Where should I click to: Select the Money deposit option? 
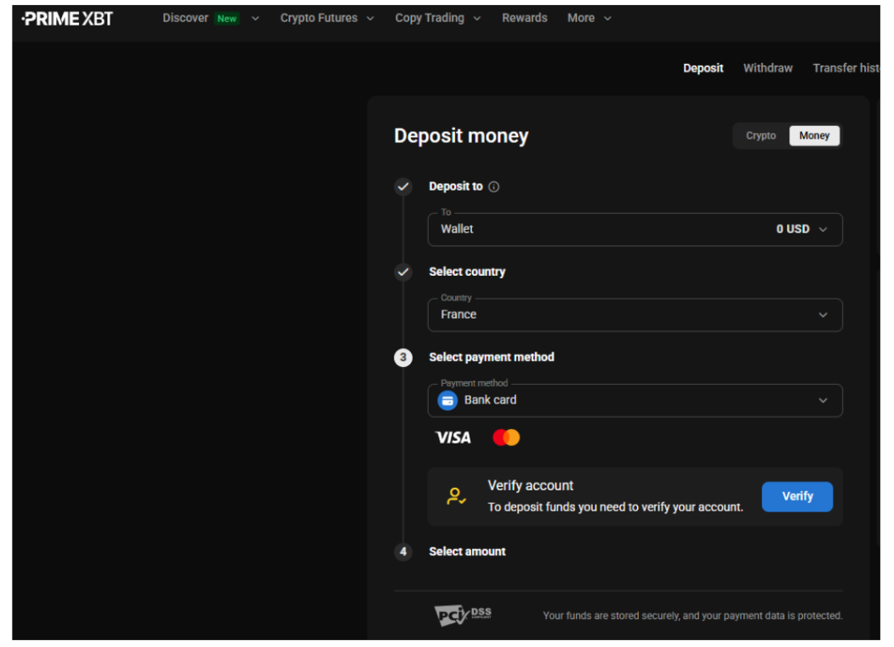coord(814,136)
